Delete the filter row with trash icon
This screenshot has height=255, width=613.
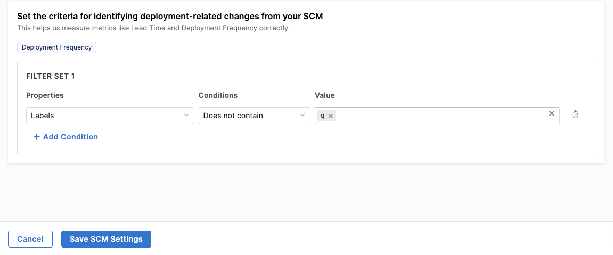(x=575, y=114)
